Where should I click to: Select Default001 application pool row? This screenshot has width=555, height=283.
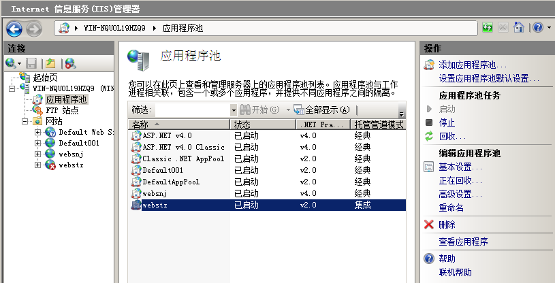(267, 170)
